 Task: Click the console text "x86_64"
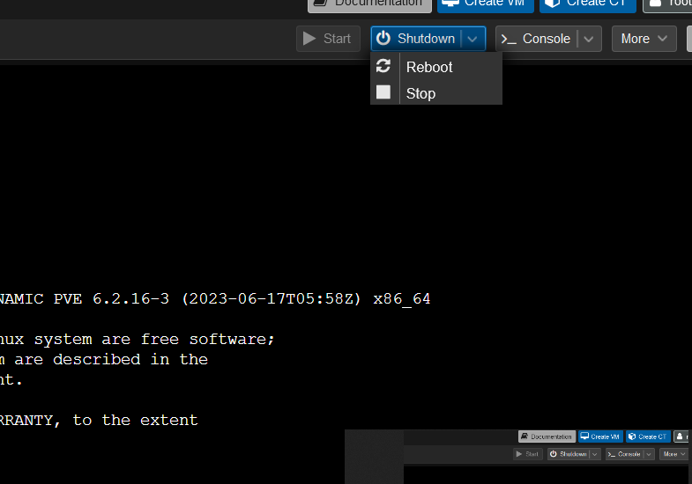coord(402,299)
